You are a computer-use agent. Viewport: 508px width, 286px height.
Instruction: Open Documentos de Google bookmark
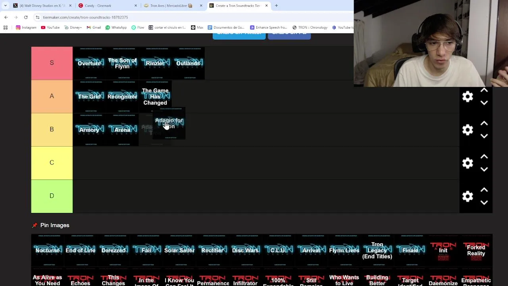pos(226,27)
